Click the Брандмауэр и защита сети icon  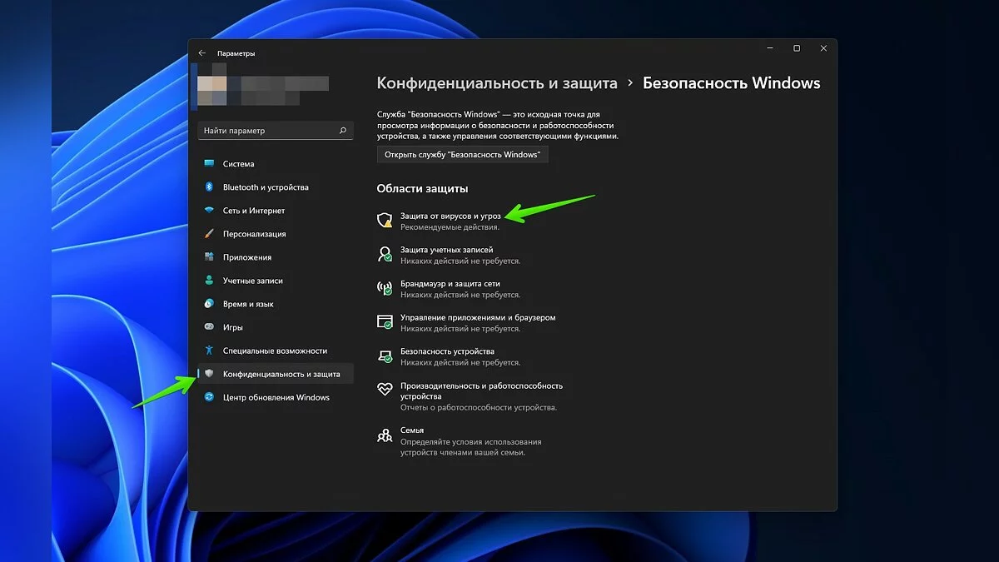(x=385, y=289)
